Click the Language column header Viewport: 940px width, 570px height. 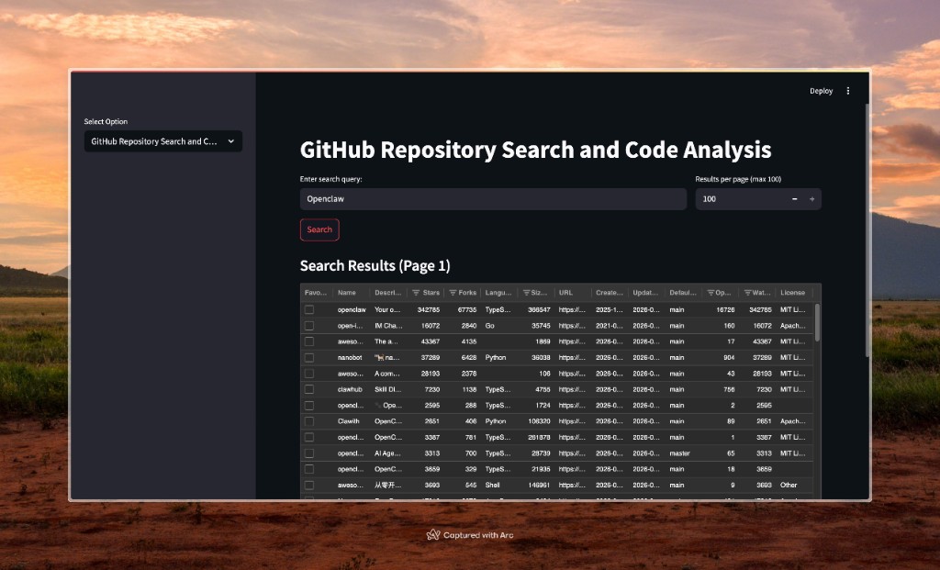click(x=498, y=293)
